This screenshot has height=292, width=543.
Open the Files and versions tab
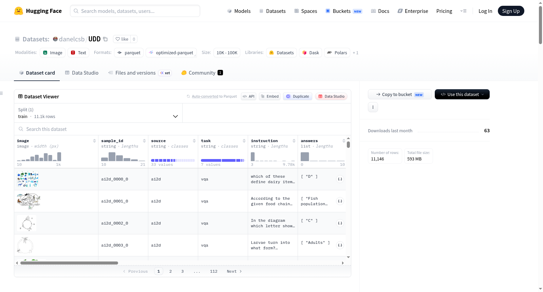[140, 73]
